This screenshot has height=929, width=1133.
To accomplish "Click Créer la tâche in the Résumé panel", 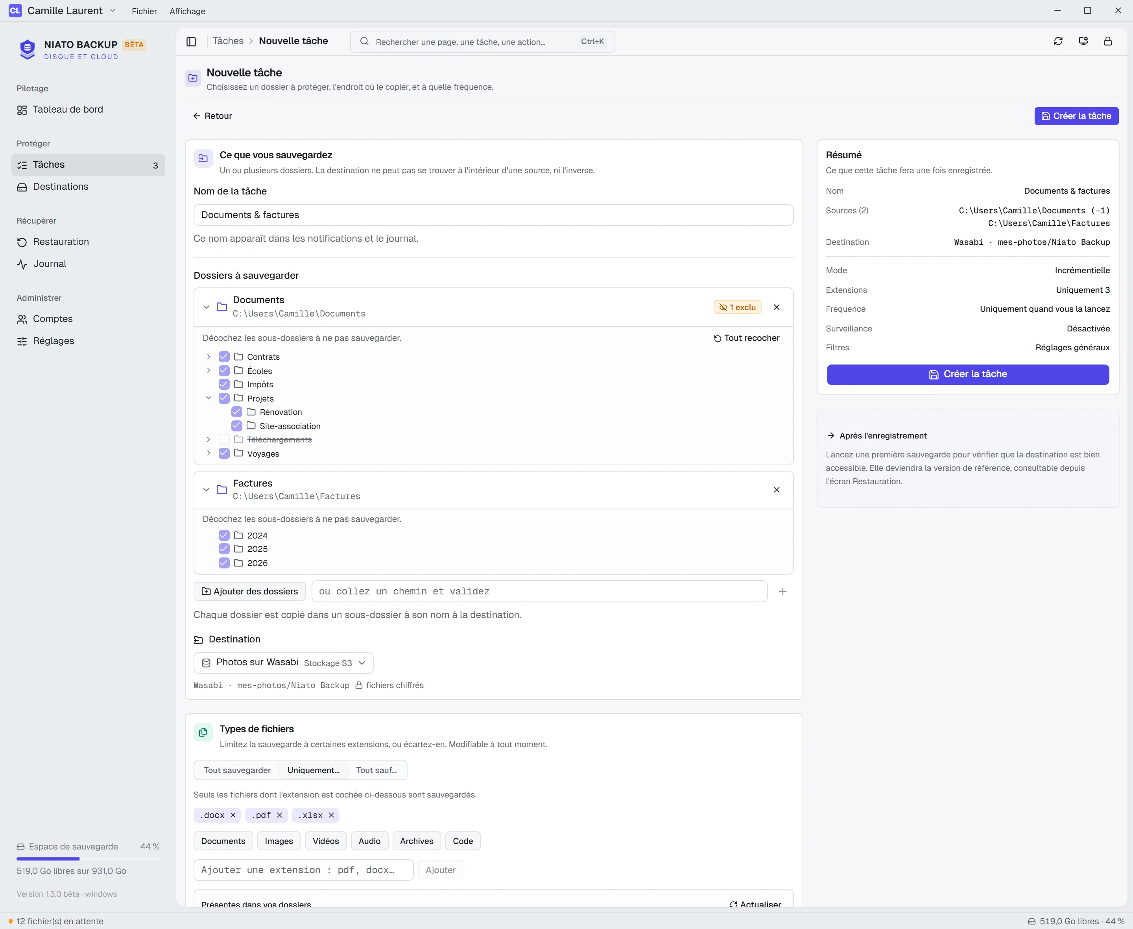I will 968,375.
